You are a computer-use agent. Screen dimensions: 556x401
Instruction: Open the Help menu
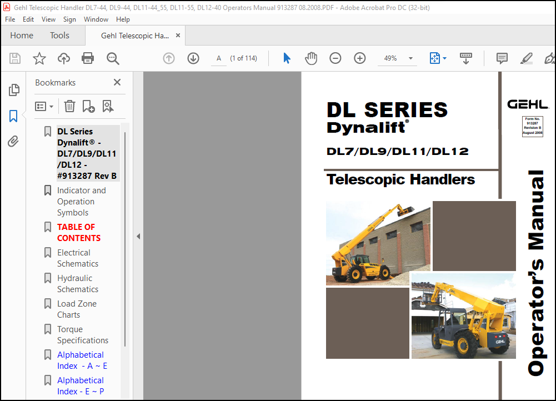[123, 19]
